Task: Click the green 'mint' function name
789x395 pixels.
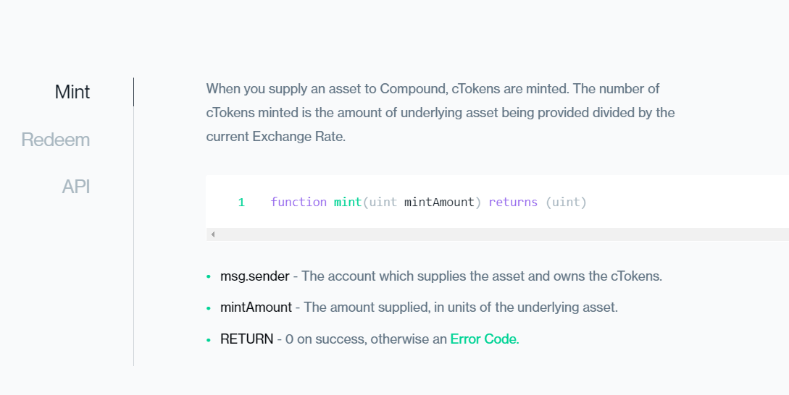Action: click(x=348, y=202)
